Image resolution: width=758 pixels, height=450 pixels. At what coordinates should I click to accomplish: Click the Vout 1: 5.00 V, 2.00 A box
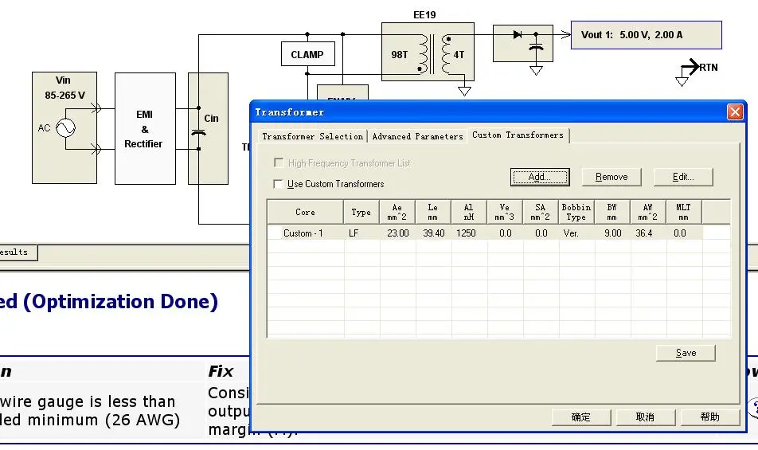(647, 35)
